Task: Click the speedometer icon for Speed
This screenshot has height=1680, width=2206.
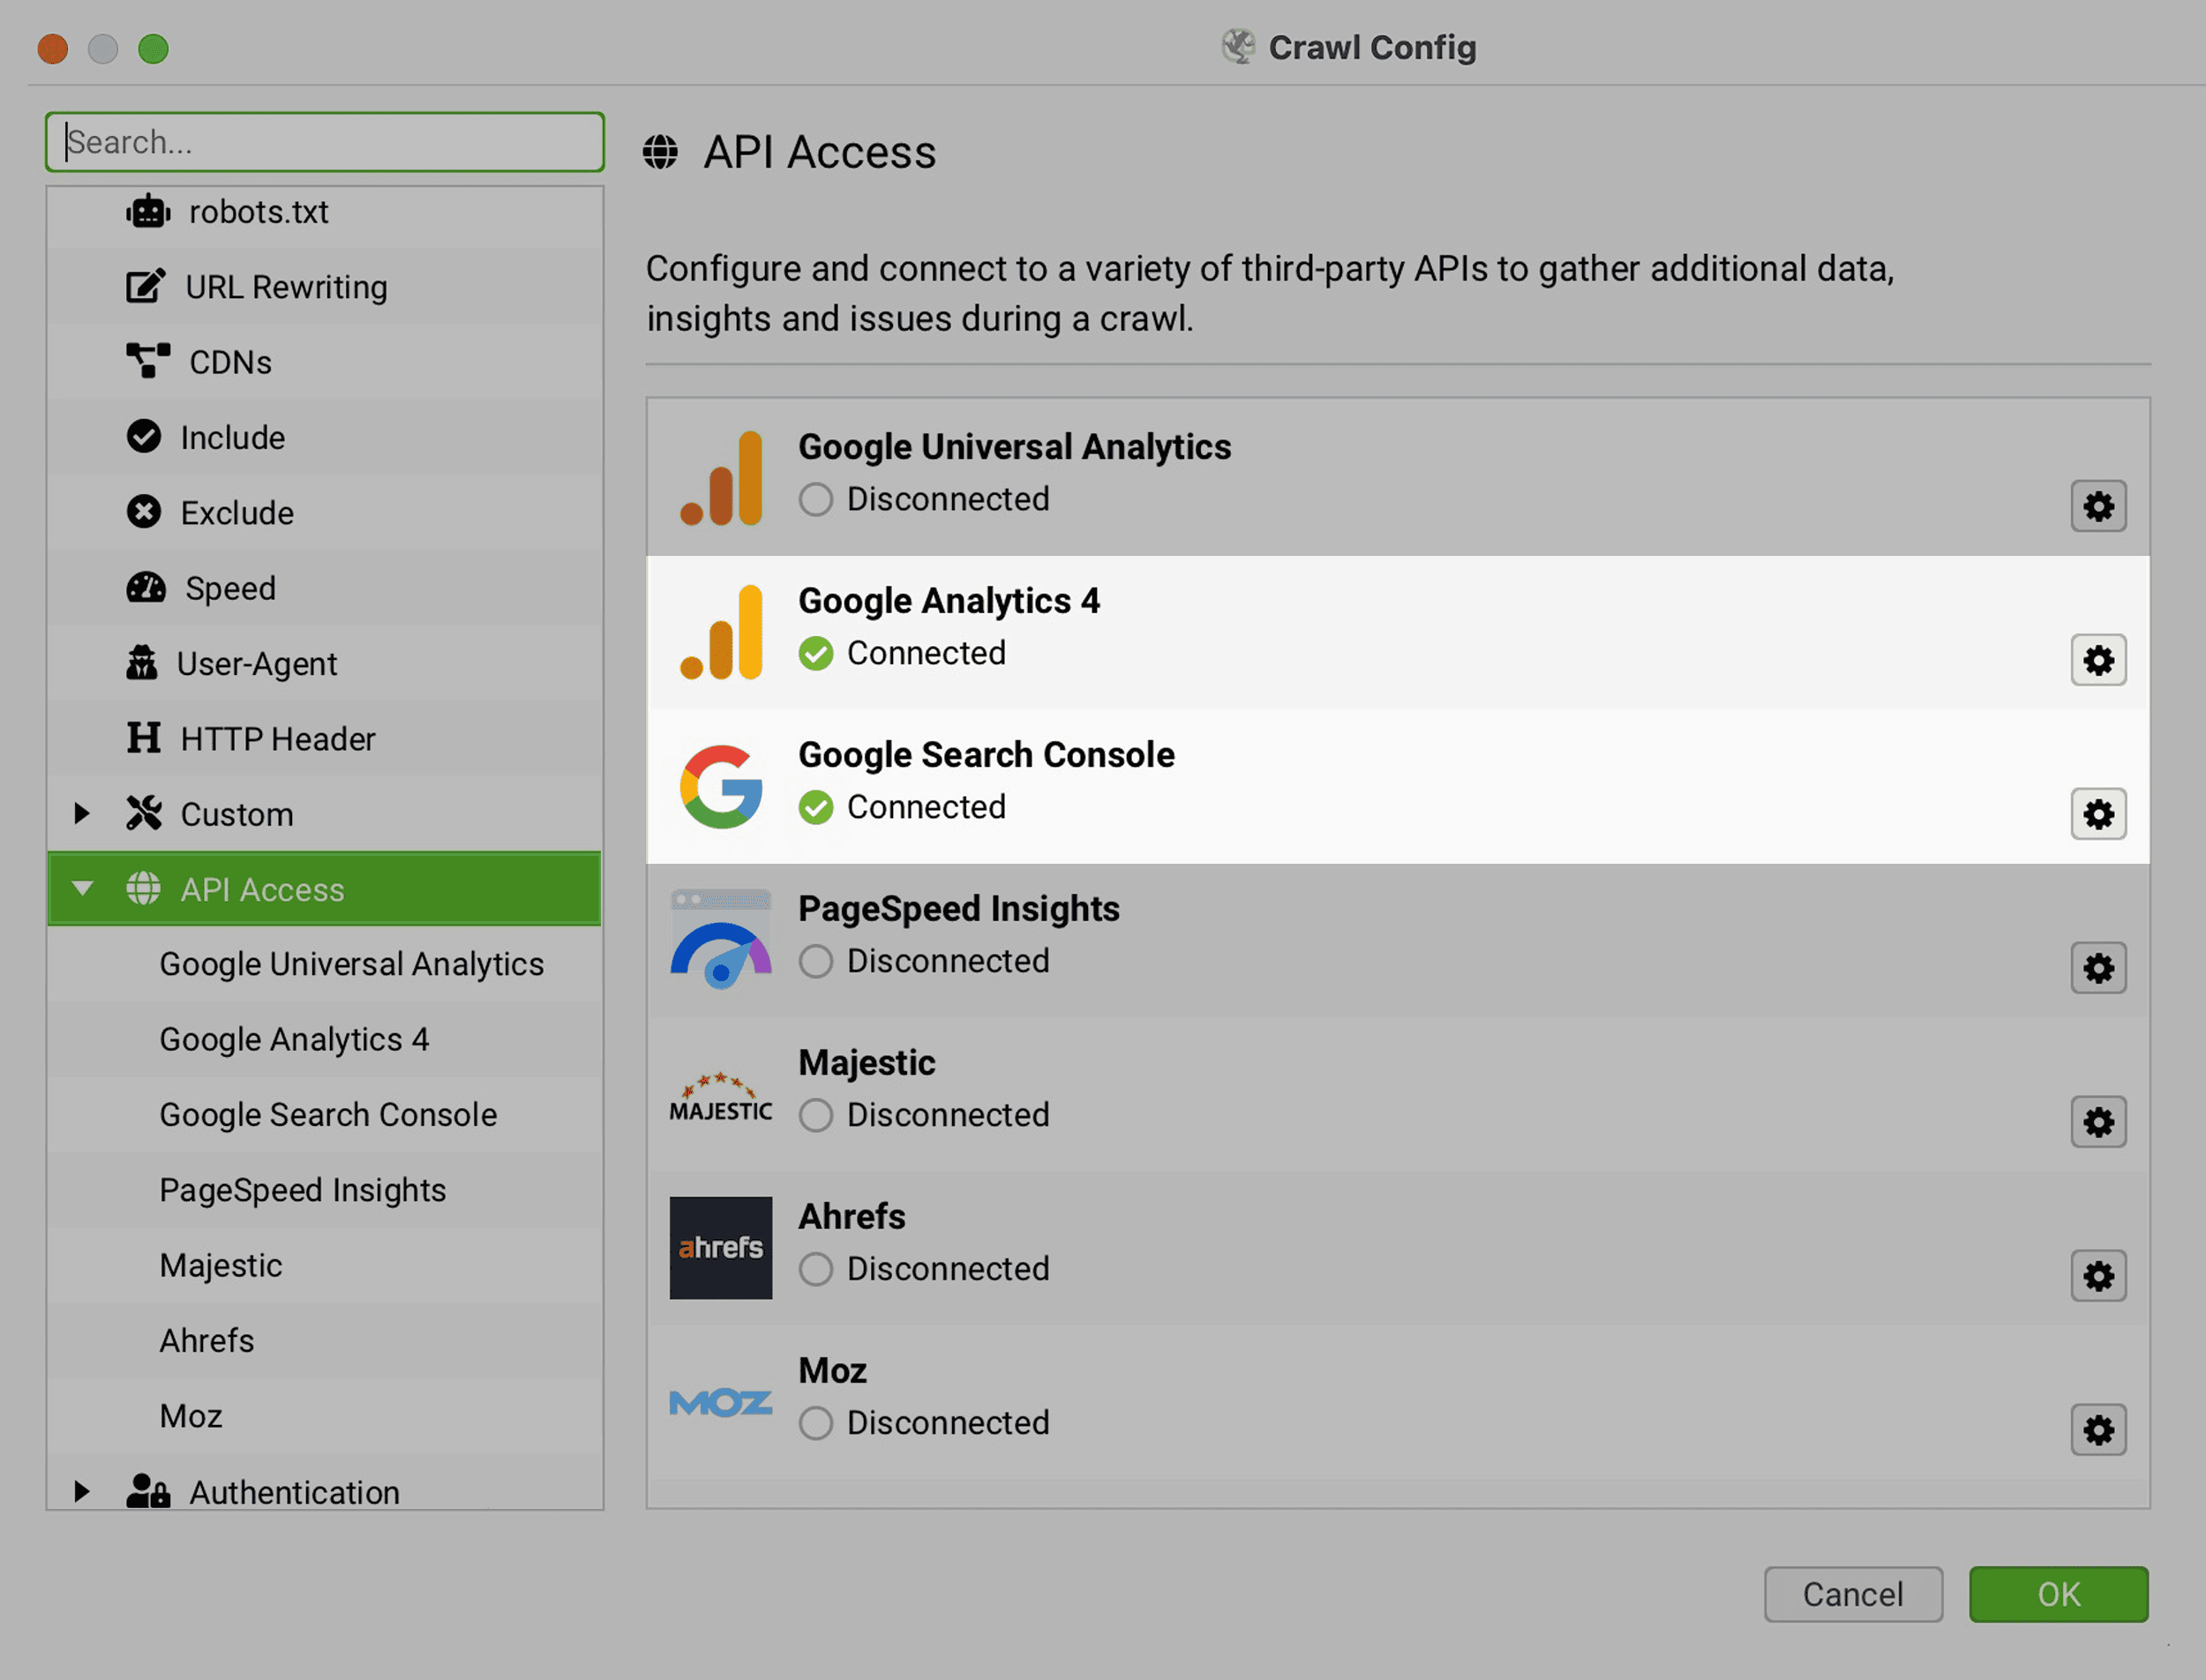Action: pyautogui.click(x=146, y=587)
